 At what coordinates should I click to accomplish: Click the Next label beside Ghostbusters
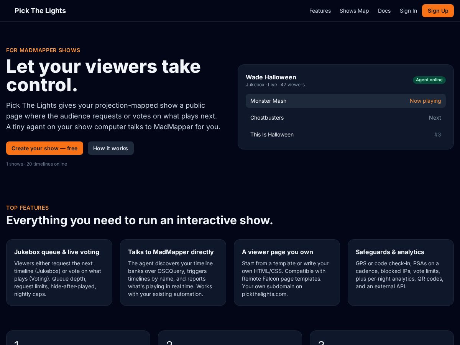(435, 118)
